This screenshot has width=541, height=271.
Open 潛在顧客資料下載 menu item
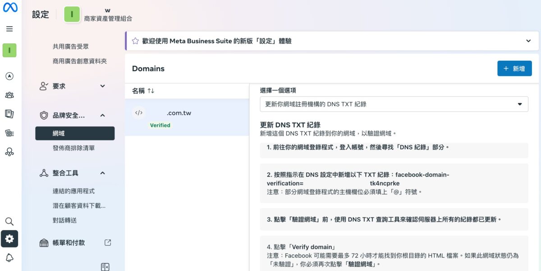(x=79, y=206)
